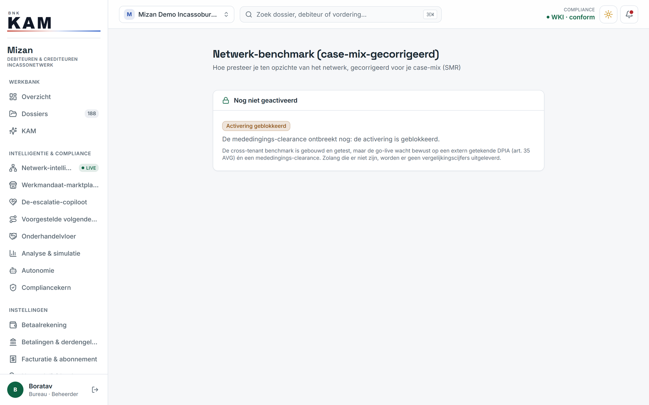Click the Voorgestelde volgende route icon
Image resolution: width=649 pixels, height=405 pixels.
pos(13,219)
